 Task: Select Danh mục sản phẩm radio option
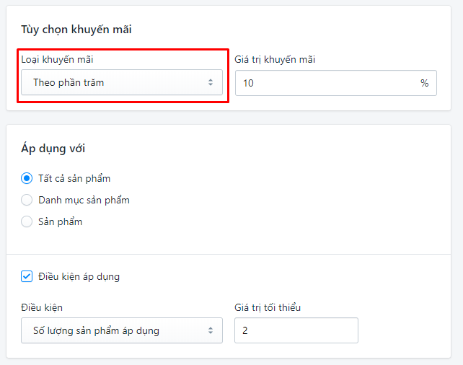[27, 200]
